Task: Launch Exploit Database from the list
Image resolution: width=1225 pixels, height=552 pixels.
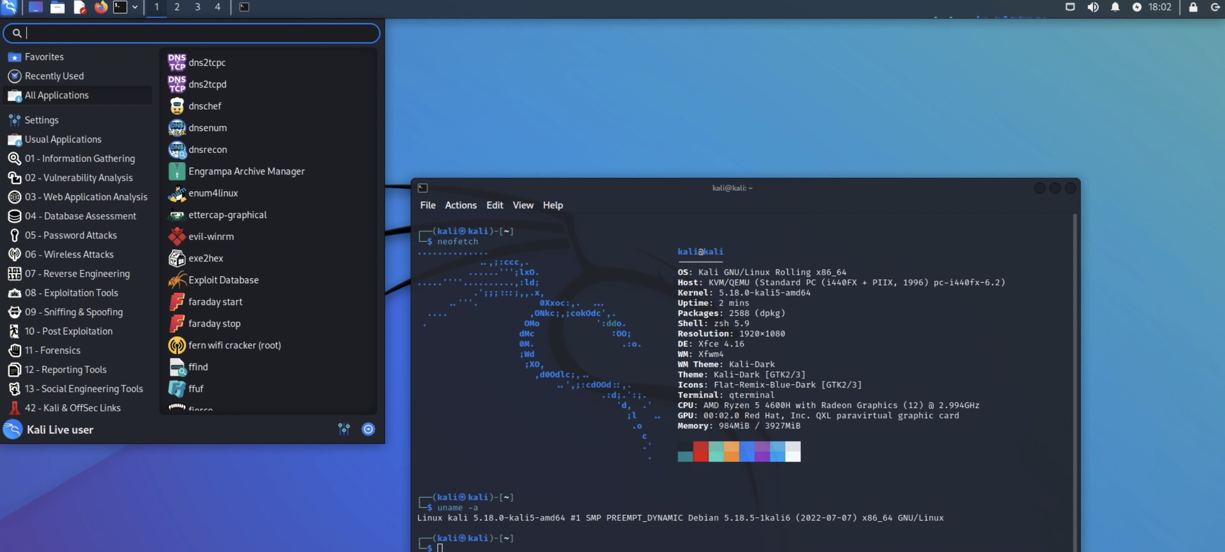Action: [x=223, y=280]
